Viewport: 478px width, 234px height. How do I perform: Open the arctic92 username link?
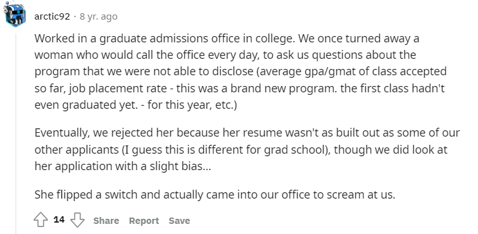(x=52, y=16)
